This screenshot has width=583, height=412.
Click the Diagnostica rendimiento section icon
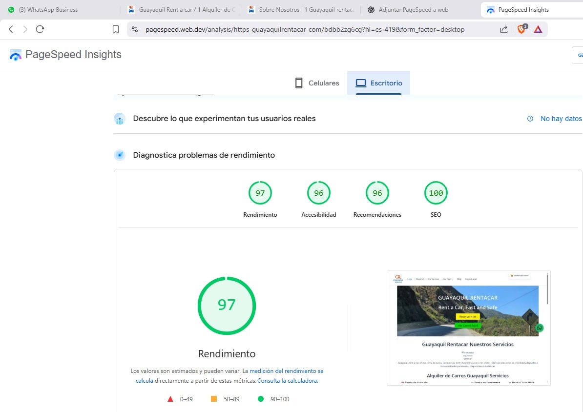pos(120,155)
